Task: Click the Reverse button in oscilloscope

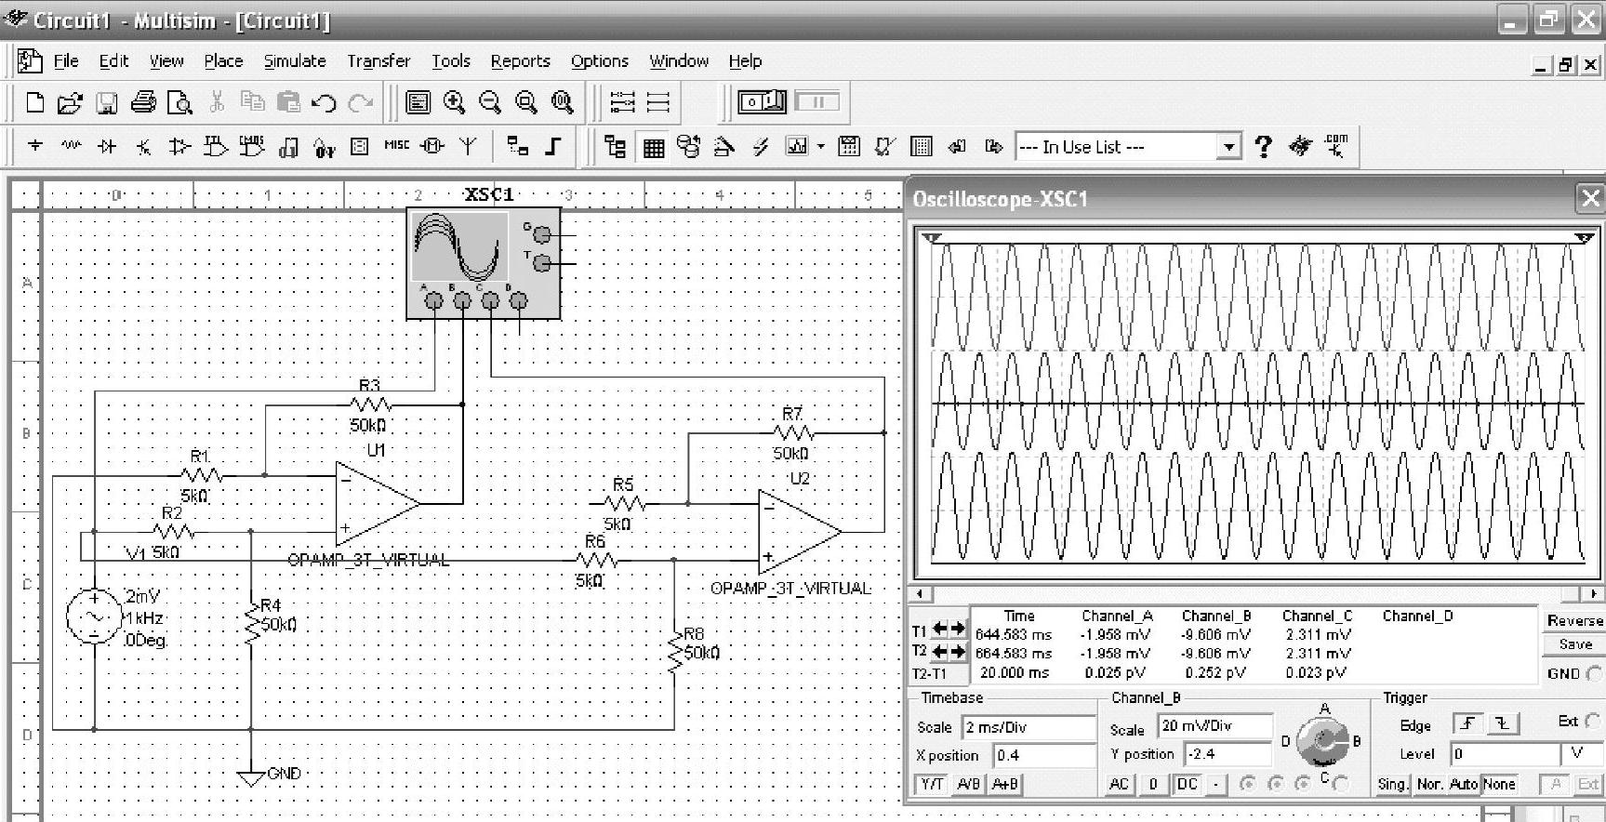Action: (x=1574, y=620)
